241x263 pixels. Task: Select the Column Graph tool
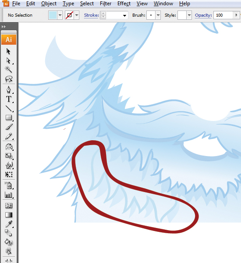(9, 195)
